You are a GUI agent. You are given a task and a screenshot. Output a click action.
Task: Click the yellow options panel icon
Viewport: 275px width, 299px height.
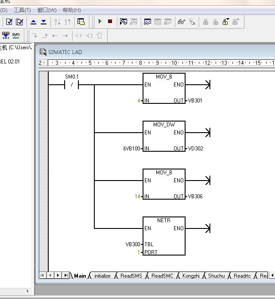click(x=81, y=21)
